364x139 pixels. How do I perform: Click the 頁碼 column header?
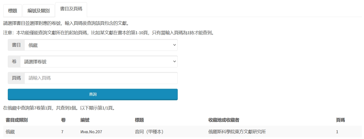click(340, 120)
